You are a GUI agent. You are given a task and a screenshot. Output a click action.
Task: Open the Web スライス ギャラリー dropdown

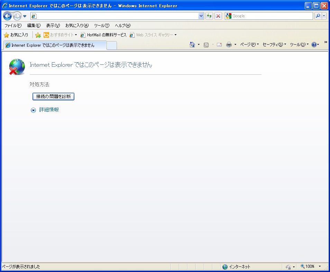pos(153,35)
